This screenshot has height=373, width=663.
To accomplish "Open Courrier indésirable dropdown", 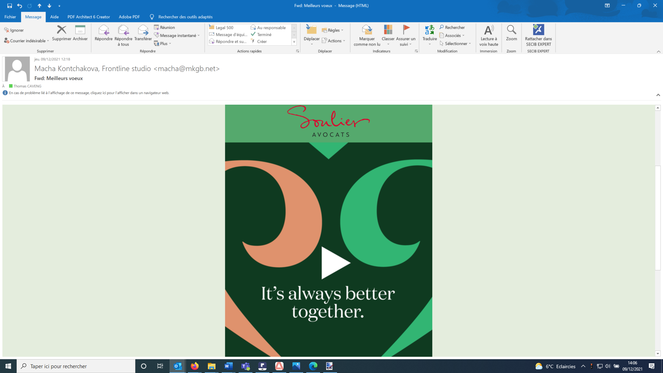I will coord(26,41).
